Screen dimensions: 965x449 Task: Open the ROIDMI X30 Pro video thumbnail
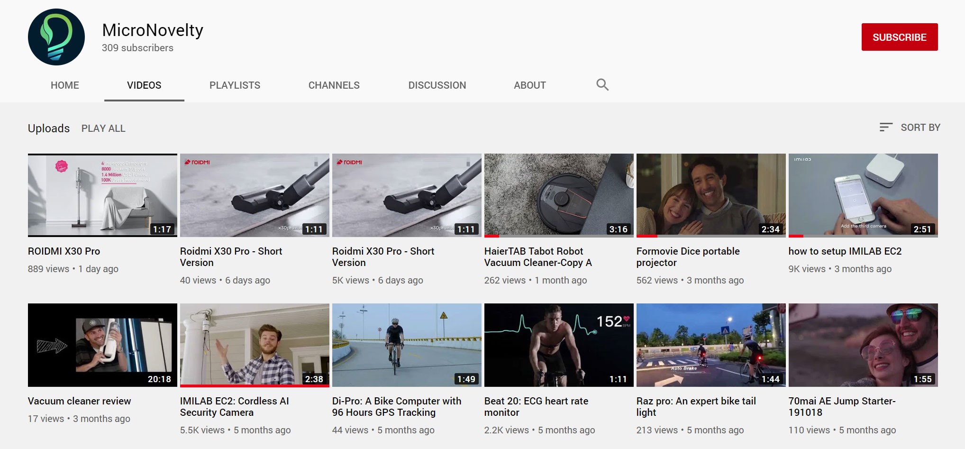pyautogui.click(x=102, y=195)
